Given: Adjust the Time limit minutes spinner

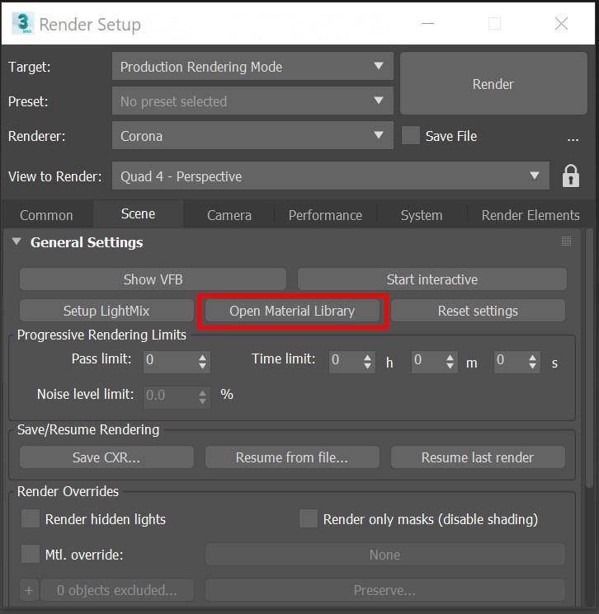Looking at the screenshot, I should pyautogui.click(x=450, y=362).
